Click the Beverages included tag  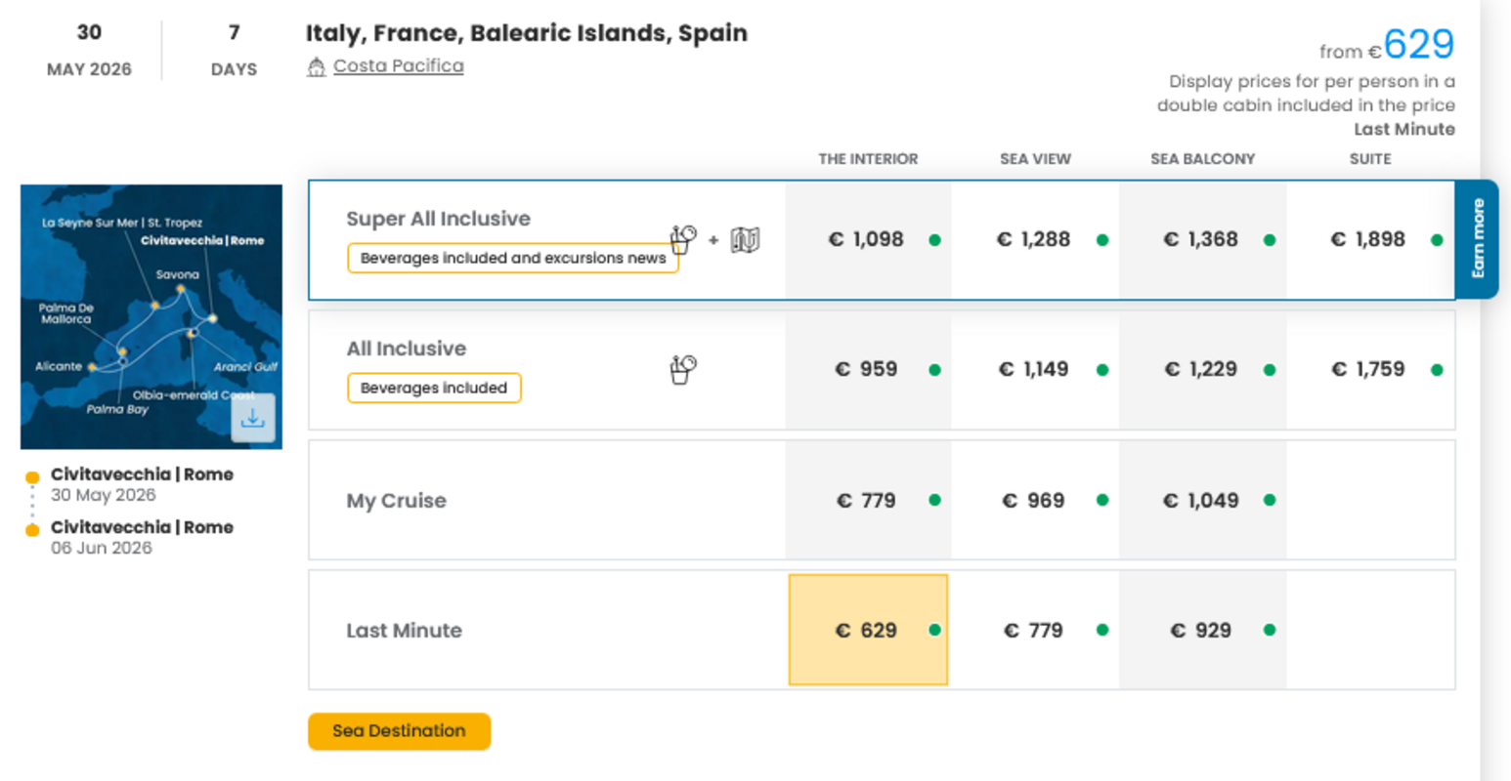[x=434, y=388]
